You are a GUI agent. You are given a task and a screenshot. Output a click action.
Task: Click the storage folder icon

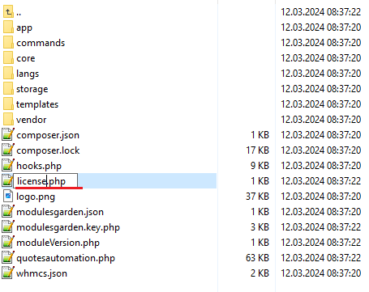[8, 89]
